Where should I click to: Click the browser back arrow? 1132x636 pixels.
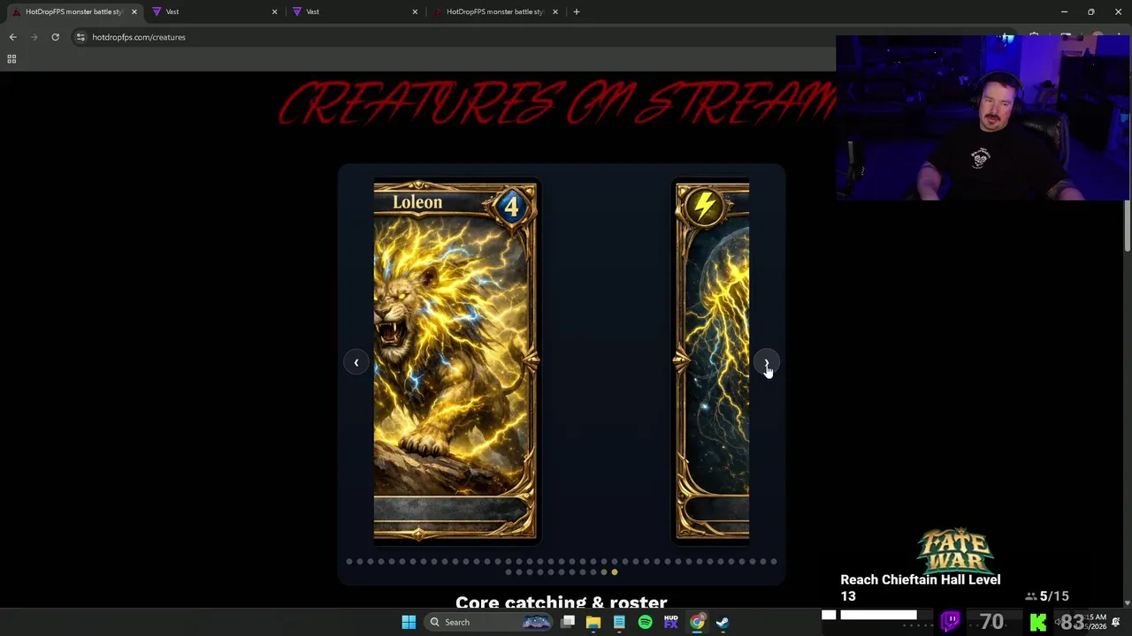click(12, 37)
